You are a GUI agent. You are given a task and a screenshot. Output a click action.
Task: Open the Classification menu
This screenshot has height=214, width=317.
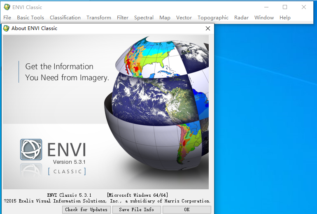(x=65, y=18)
